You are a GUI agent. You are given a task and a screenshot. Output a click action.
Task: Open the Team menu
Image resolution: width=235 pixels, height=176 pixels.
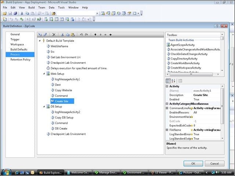click(x=41, y=7)
